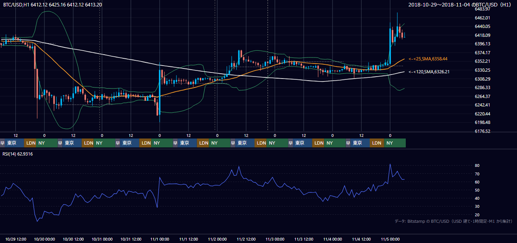
Task: Click the 10/29 12:00 time label
Action: click(x=16, y=239)
